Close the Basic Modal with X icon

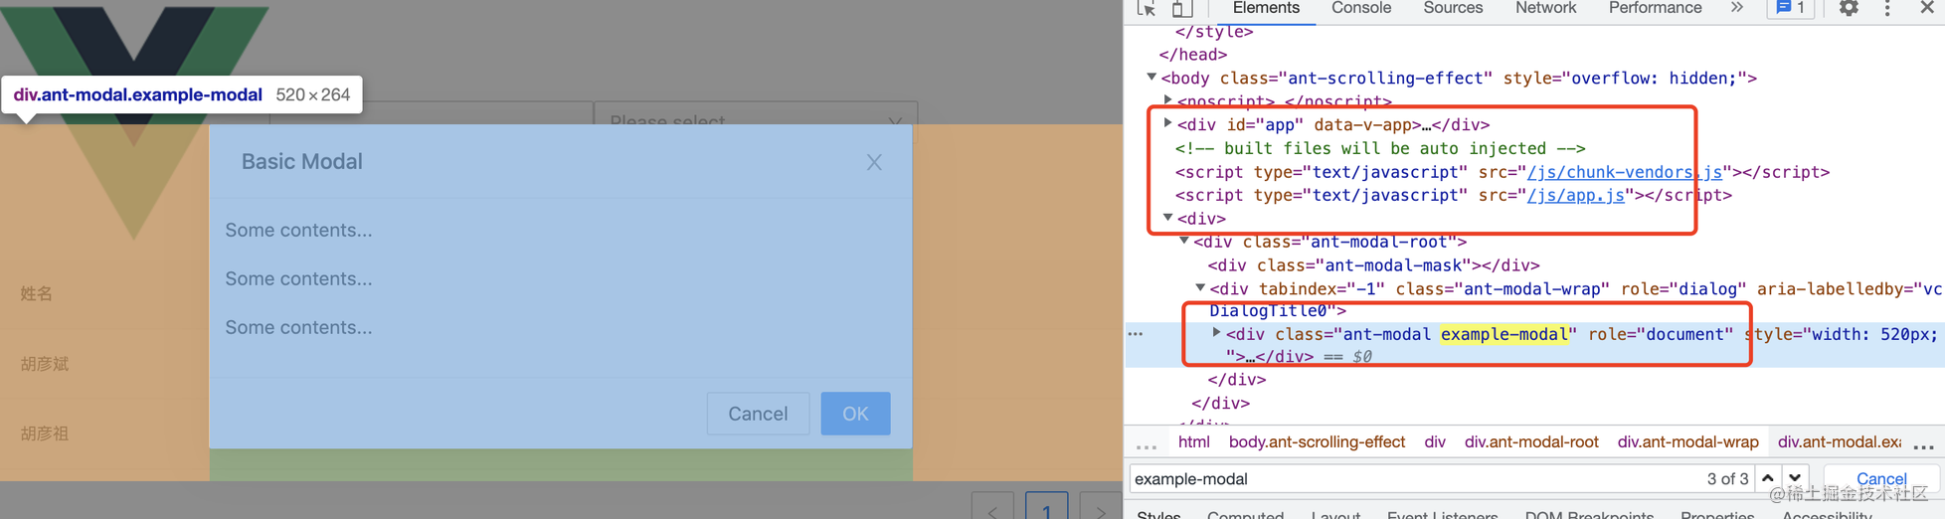coord(874,162)
